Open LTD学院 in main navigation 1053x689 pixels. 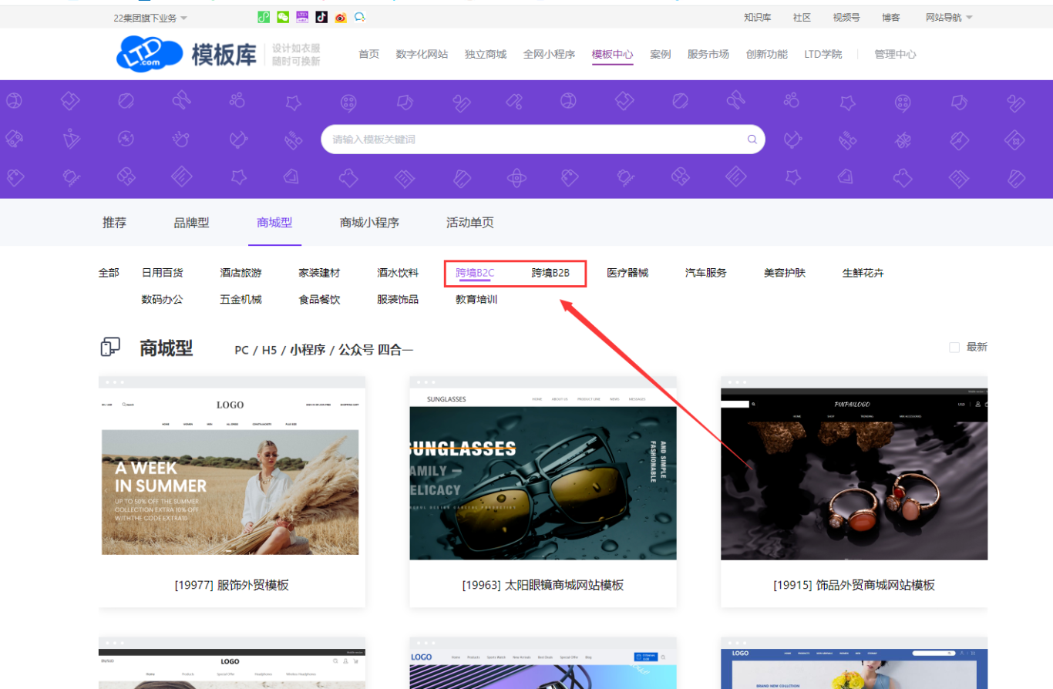coord(823,54)
